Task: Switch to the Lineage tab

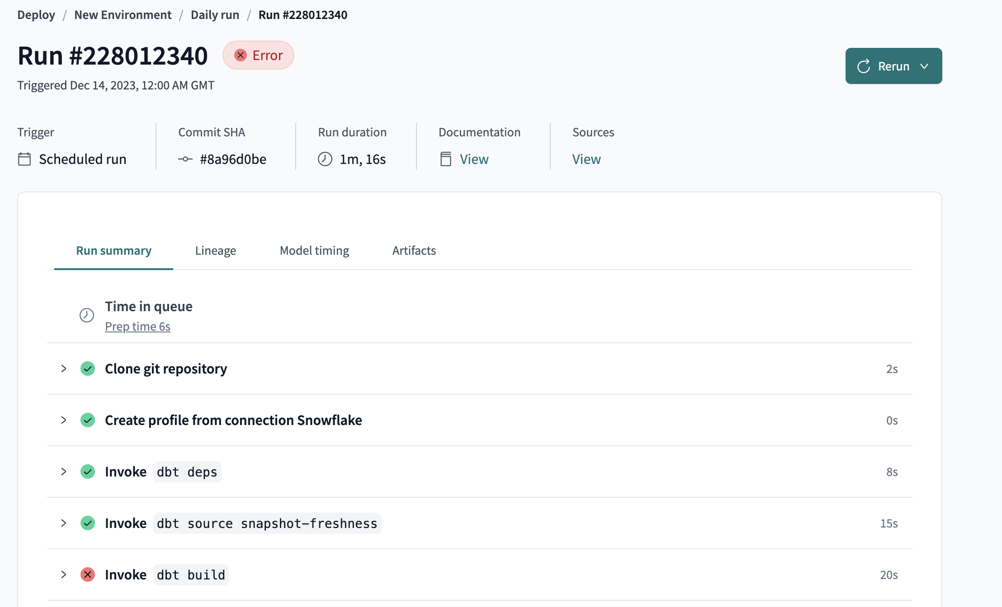Action: (x=215, y=250)
